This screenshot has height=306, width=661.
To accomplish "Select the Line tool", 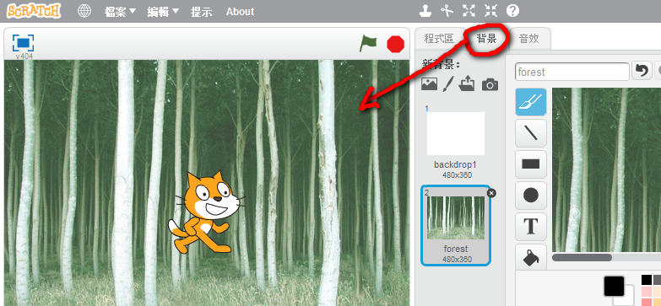I will [x=531, y=133].
